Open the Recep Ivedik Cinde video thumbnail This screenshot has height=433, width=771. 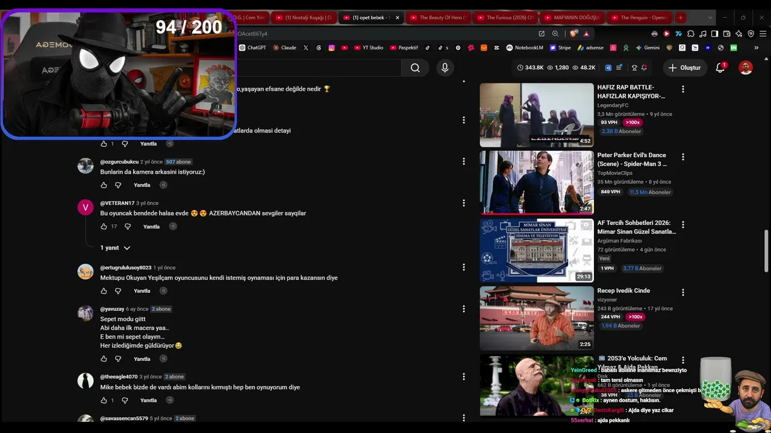click(x=537, y=318)
